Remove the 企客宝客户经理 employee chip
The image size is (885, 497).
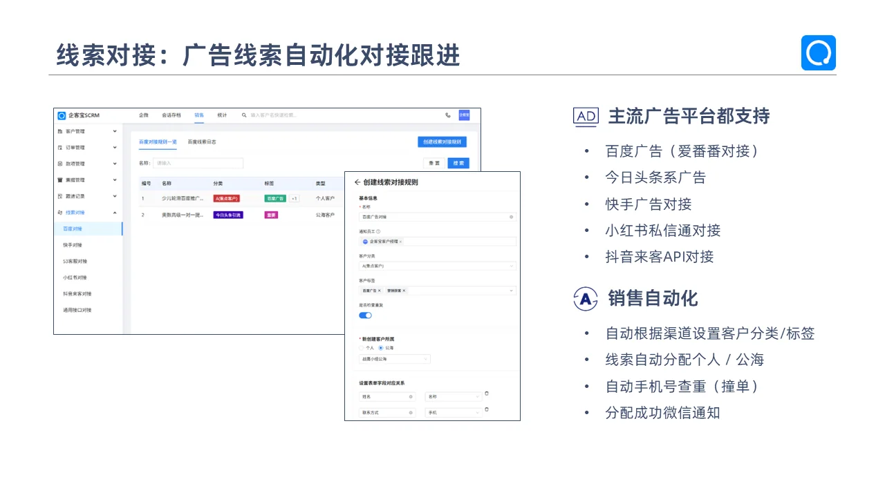click(x=400, y=242)
